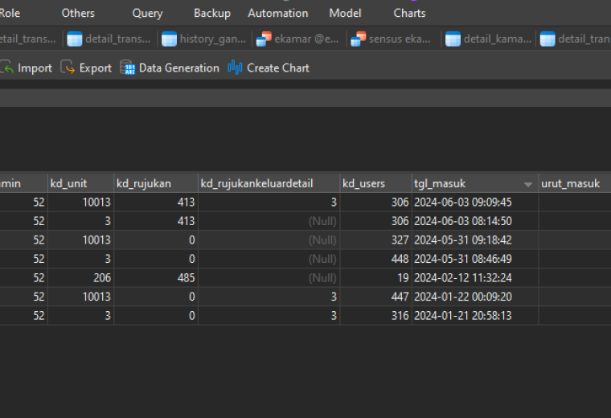Open the Backup section
Image resolution: width=611 pixels, height=418 pixels.
(x=212, y=13)
